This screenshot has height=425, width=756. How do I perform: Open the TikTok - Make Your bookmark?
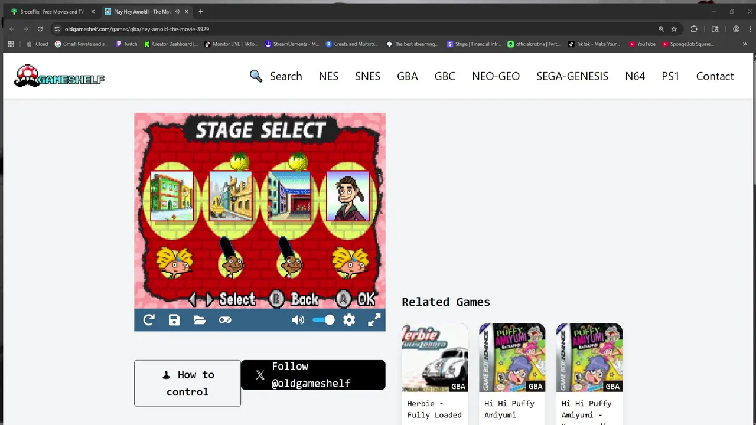(594, 44)
